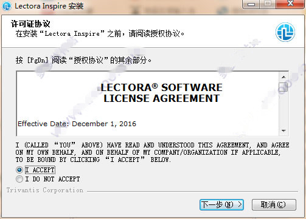Image resolution: width=306 pixels, height=219 pixels.
Task: Click the license scrollbar up arrow
Action: [283, 77]
